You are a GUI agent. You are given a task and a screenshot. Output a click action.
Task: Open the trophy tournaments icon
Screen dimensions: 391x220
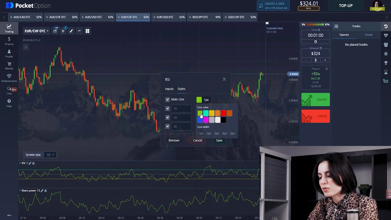pos(386,63)
